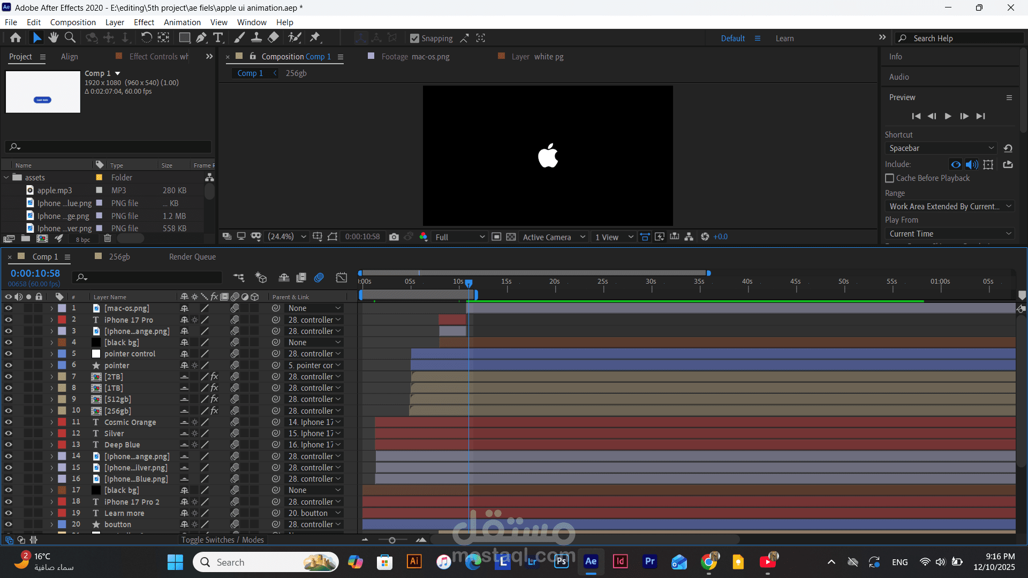Click the Comp 1 project thumbnail
The height and width of the screenshot is (578, 1028).
point(43,92)
